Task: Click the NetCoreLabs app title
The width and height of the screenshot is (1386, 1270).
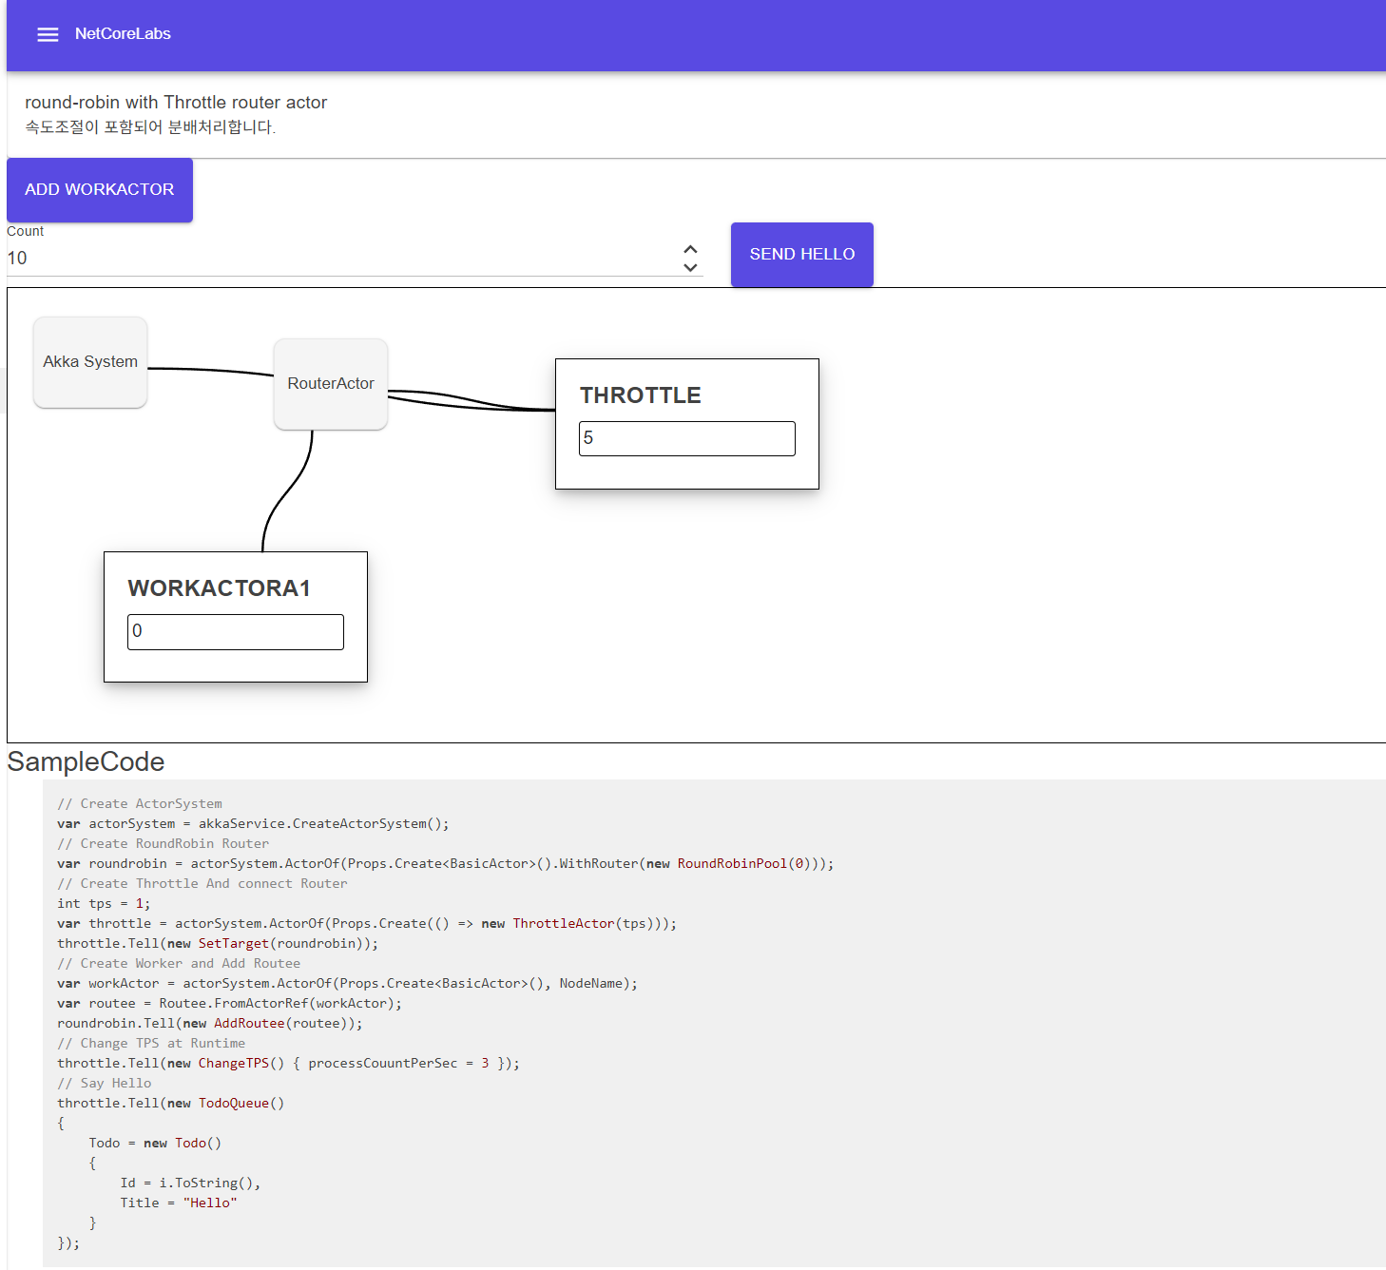Action: coord(123,34)
